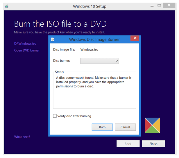
Task: Maximize the Windows 10 Setup window
Action: coord(159,5)
